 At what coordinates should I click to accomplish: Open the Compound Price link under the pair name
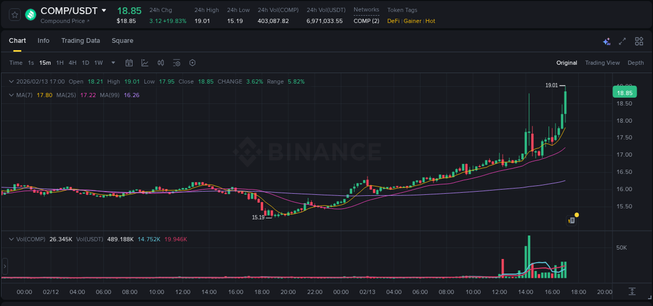coord(65,21)
